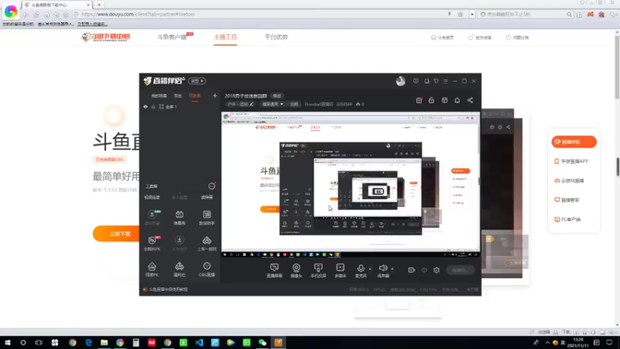The image size is (620, 349).
Task: Open the 类型 pill button beside the app logo
Action: [x=197, y=81]
